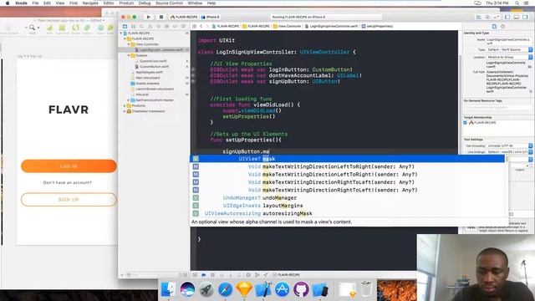Select setUpProperties() in jump bar
The width and height of the screenshot is (535, 301).
click(x=377, y=26)
